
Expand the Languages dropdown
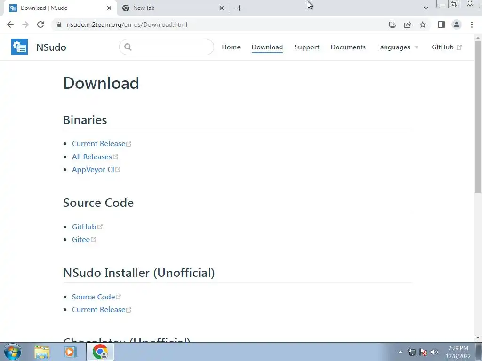pyautogui.click(x=397, y=47)
